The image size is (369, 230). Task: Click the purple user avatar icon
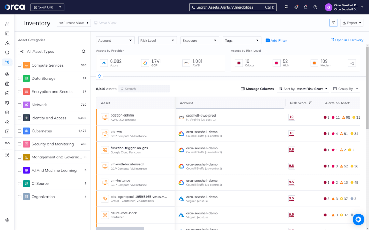tap(329, 7)
